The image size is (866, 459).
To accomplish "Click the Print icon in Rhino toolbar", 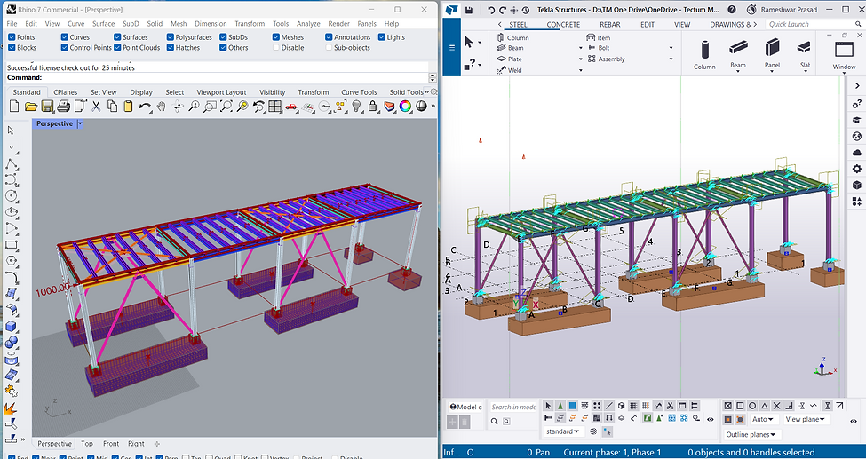I will (64, 106).
